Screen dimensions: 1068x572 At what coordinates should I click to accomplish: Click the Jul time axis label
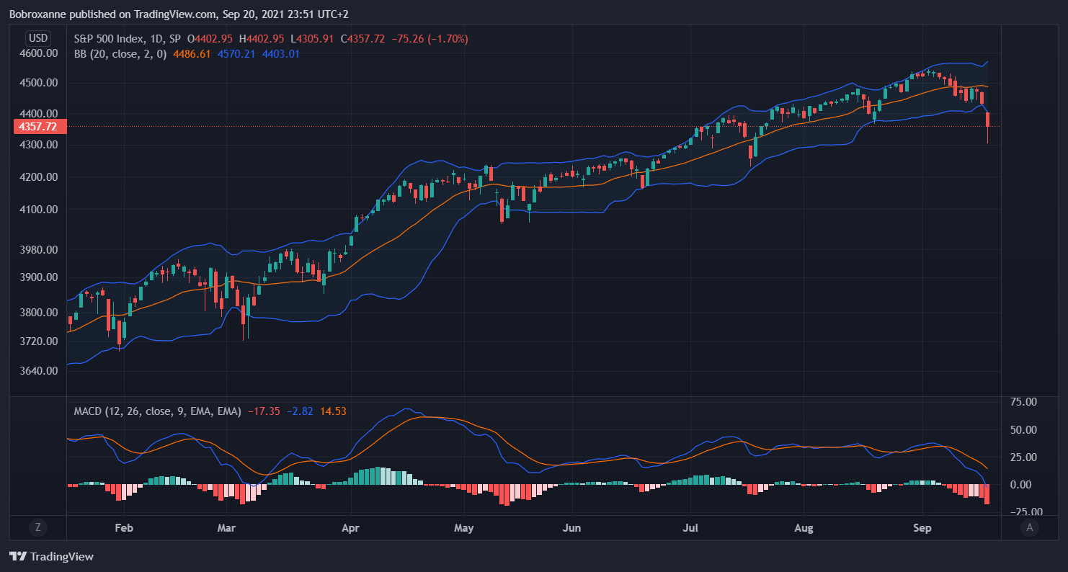point(691,528)
